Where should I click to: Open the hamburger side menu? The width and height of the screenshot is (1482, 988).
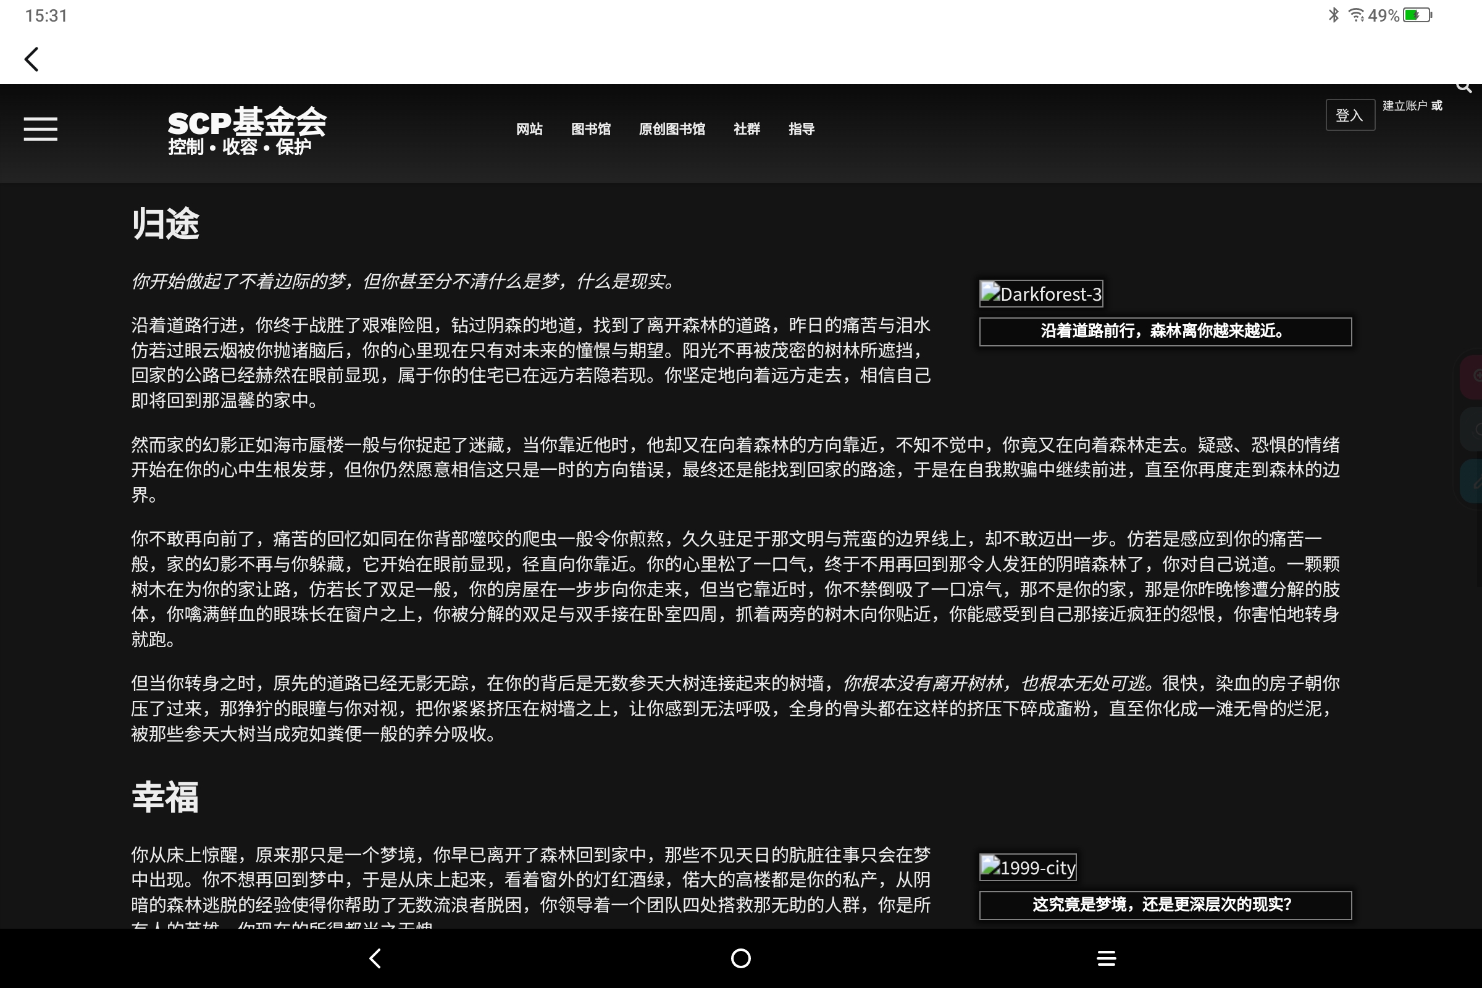click(x=40, y=129)
